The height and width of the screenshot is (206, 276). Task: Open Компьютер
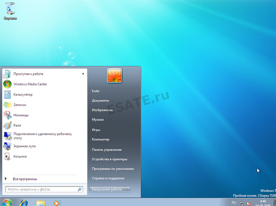pyautogui.click(x=101, y=139)
